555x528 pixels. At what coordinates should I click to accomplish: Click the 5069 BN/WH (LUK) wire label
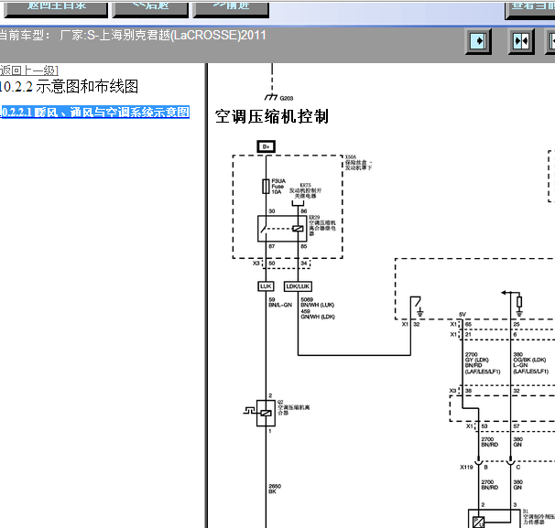coord(318,302)
